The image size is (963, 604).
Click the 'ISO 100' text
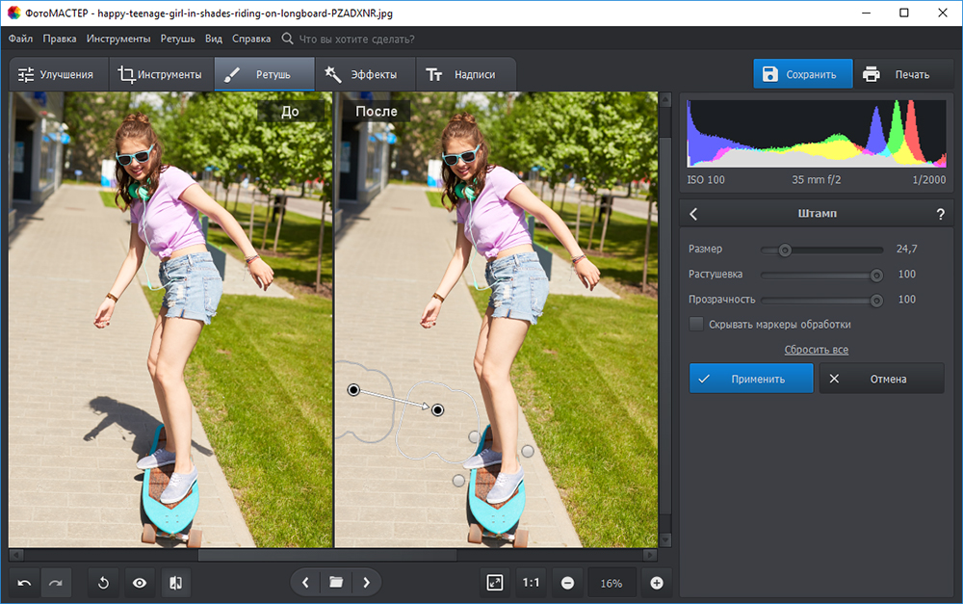tap(706, 180)
